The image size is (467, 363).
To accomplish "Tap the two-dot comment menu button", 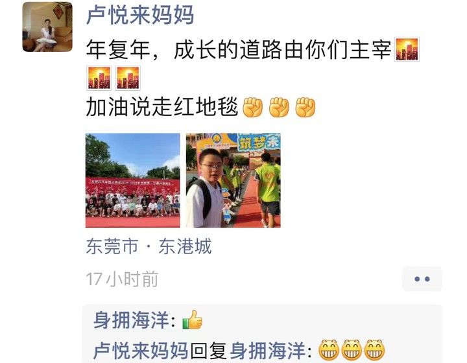I will tap(422, 279).
